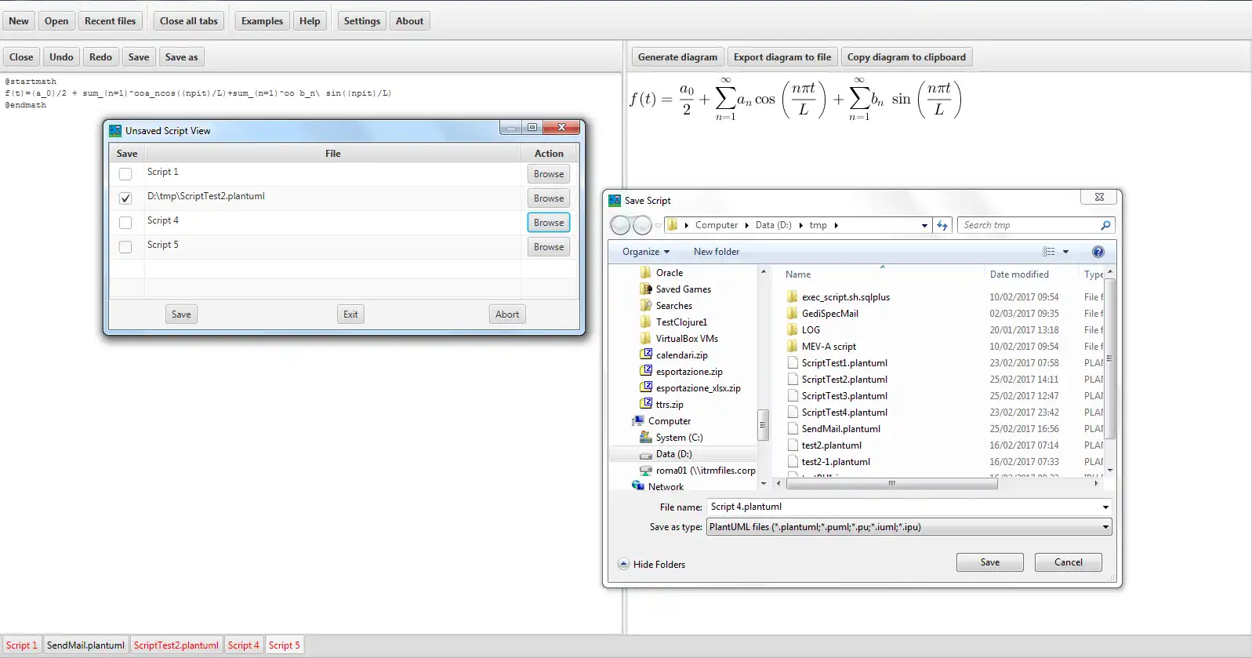Click the back navigation arrow in Save Script dialog
1252x658 pixels.
(x=620, y=225)
